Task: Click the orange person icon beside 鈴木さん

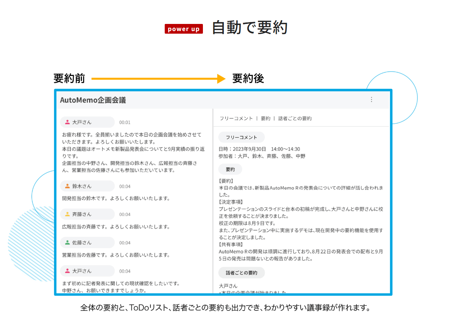Action: pos(67,186)
